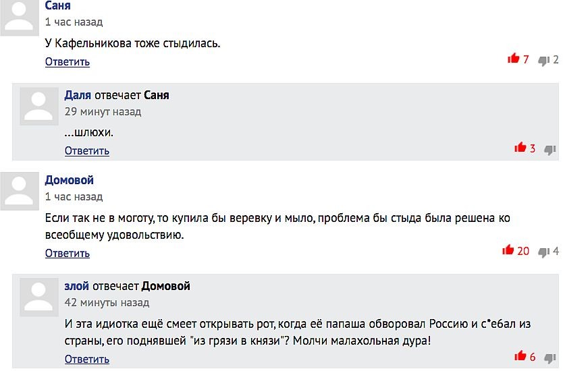Viewport: 563px width, 371px height.
Task: Dislike Домовой's comment with thumbs down
Action: (543, 252)
